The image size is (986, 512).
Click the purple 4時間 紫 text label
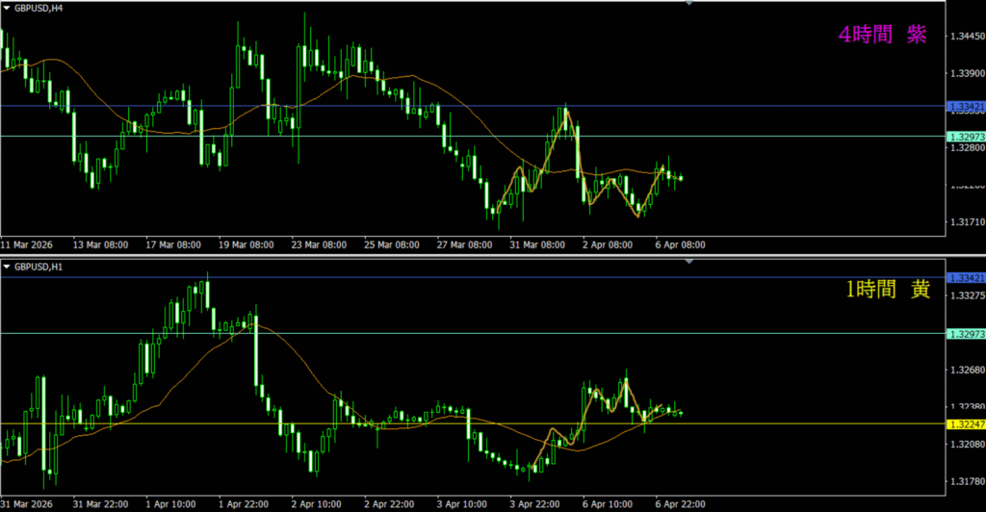pos(882,35)
